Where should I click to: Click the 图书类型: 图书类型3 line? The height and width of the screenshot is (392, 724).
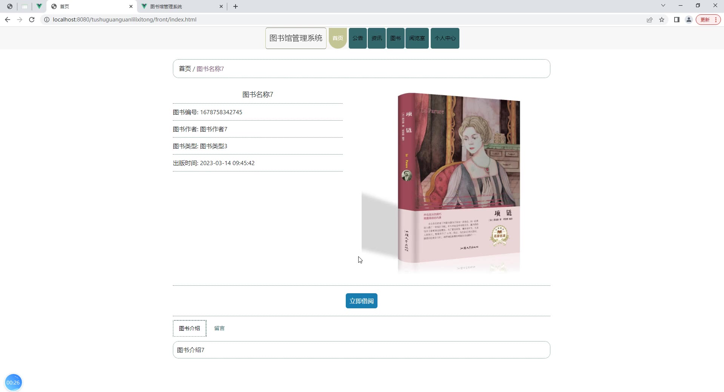point(200,146)
